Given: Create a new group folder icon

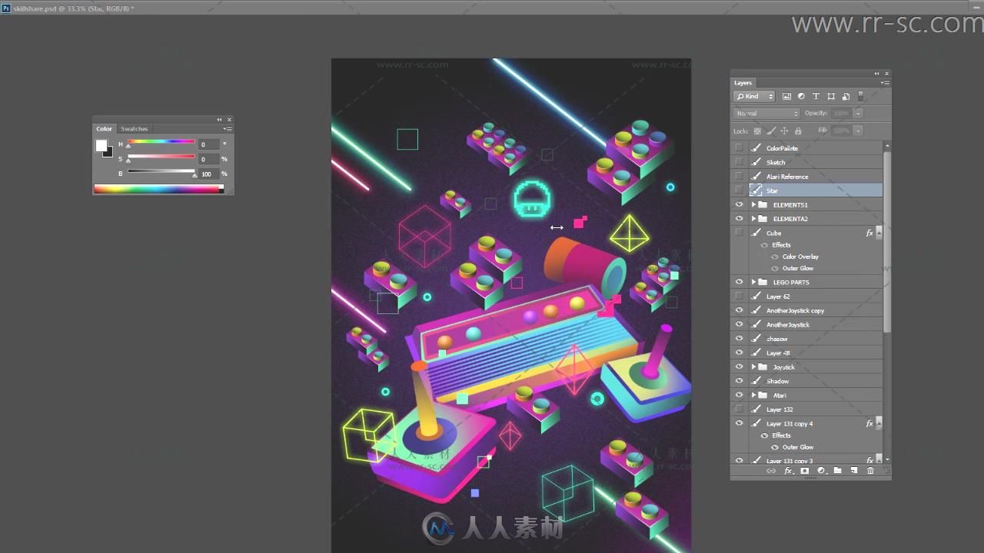Looking at the screenshot, I should [838, 471].
